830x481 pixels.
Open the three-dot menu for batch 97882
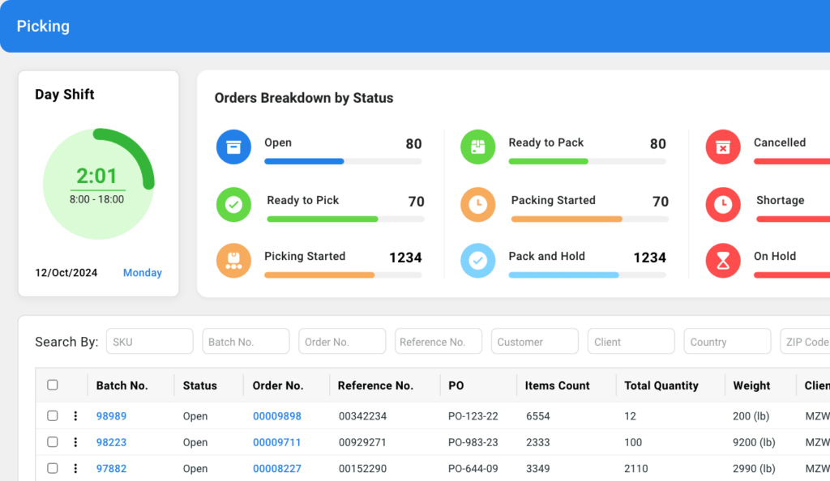point(75,468)
